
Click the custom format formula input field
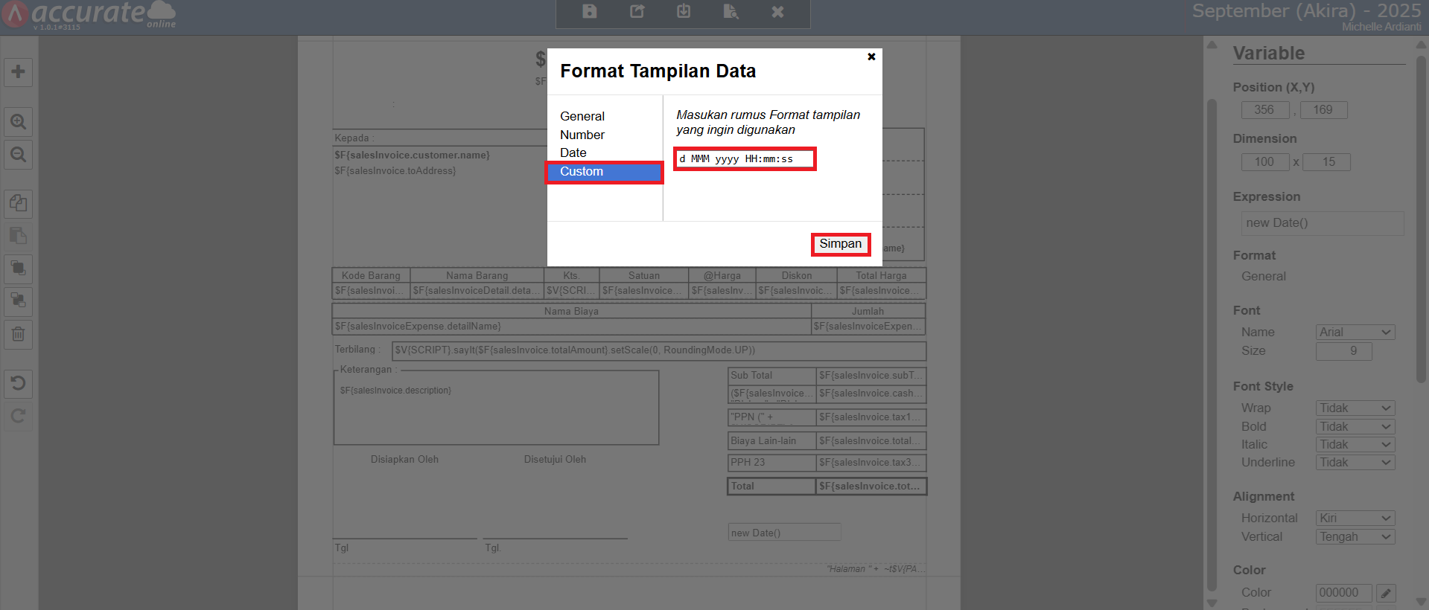[x=745, y=159]
